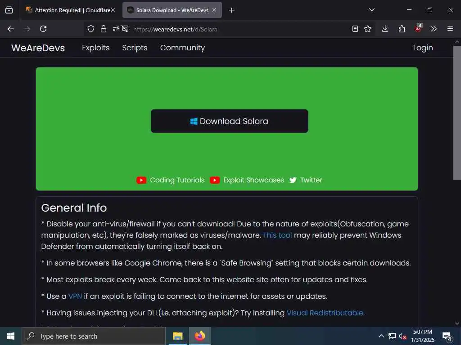Show more tools via double chevron
The height and width of the screenshot is (345, 461).
434,29
